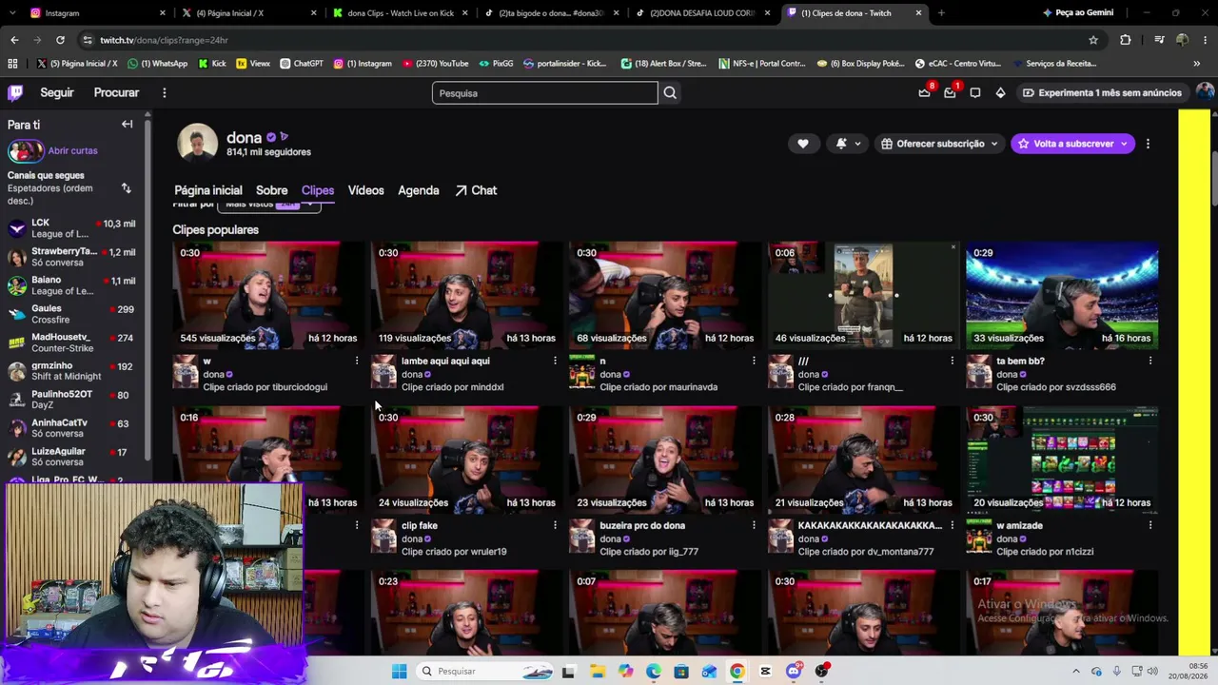The image size is (1218, 685).
Task: Click 'Experimenta 1 mês sem anúncios'
Action: [x=1101, y=92]
